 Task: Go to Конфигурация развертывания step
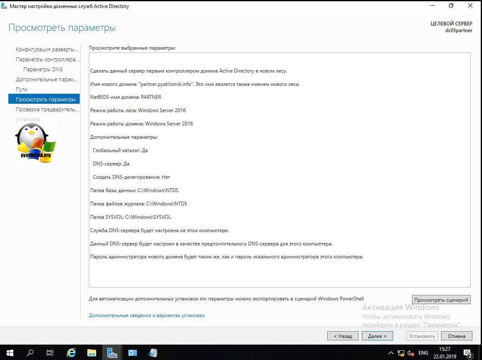pos(47,50)
